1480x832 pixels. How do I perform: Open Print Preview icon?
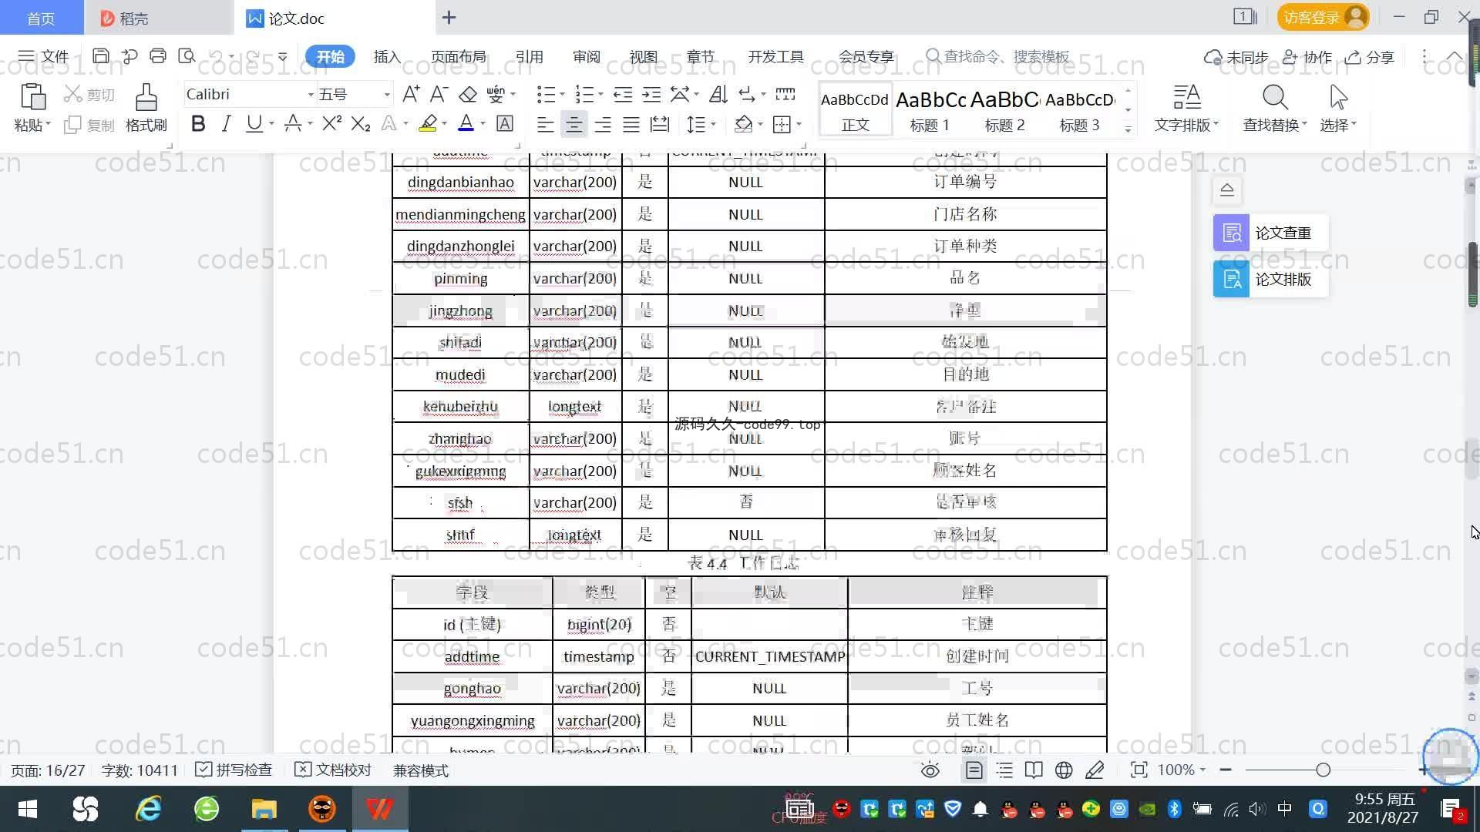coord(187,56)
